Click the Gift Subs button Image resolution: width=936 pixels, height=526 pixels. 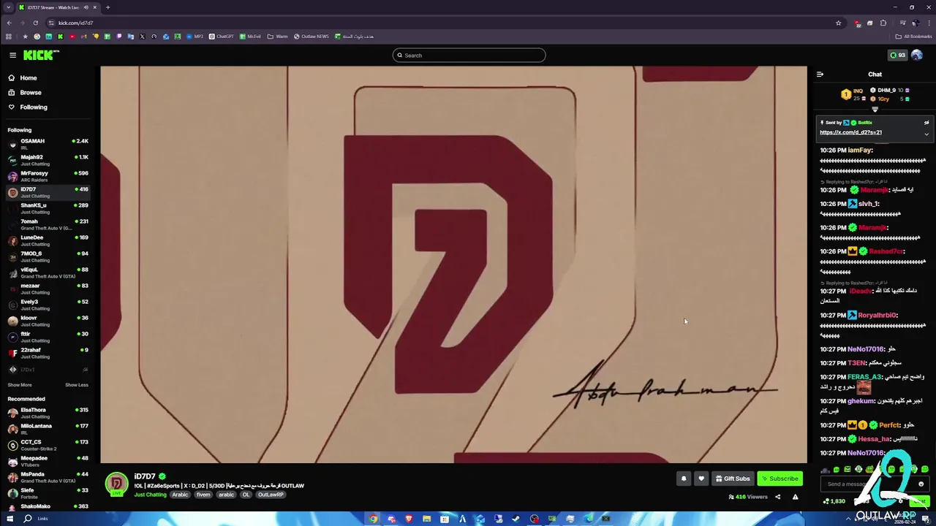pos(733,479)
